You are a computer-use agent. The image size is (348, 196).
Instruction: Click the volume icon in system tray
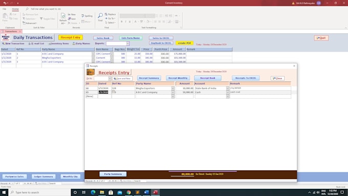pos(318,192)
